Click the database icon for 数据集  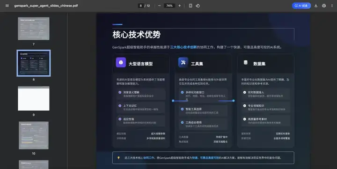click(x=245, y=62)
